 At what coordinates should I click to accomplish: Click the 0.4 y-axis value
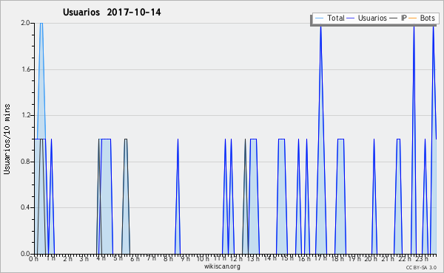25,207
